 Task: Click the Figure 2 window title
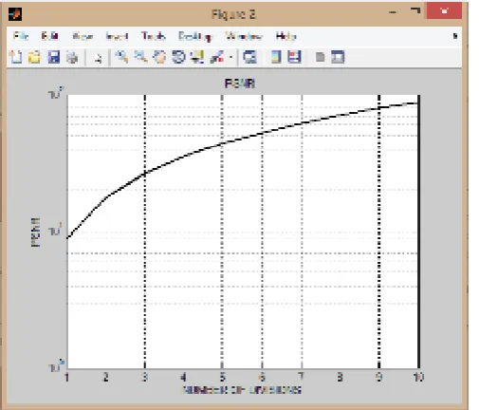[x=233, y=14]
